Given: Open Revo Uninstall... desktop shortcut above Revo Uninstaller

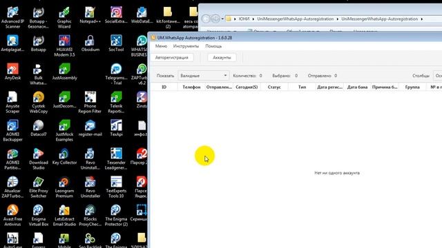Looking at the screenshot, I should pyautogui.click(x=90, y=159).
